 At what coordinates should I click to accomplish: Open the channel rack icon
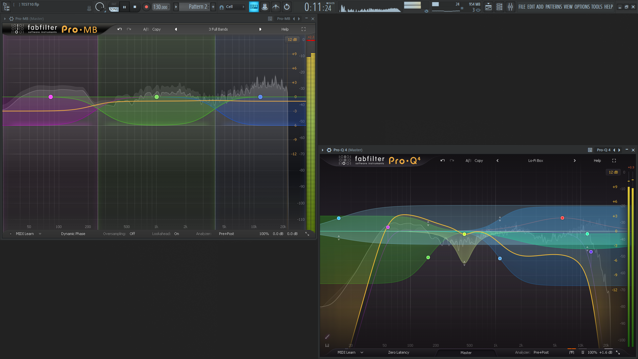click(x=499, y=7)
